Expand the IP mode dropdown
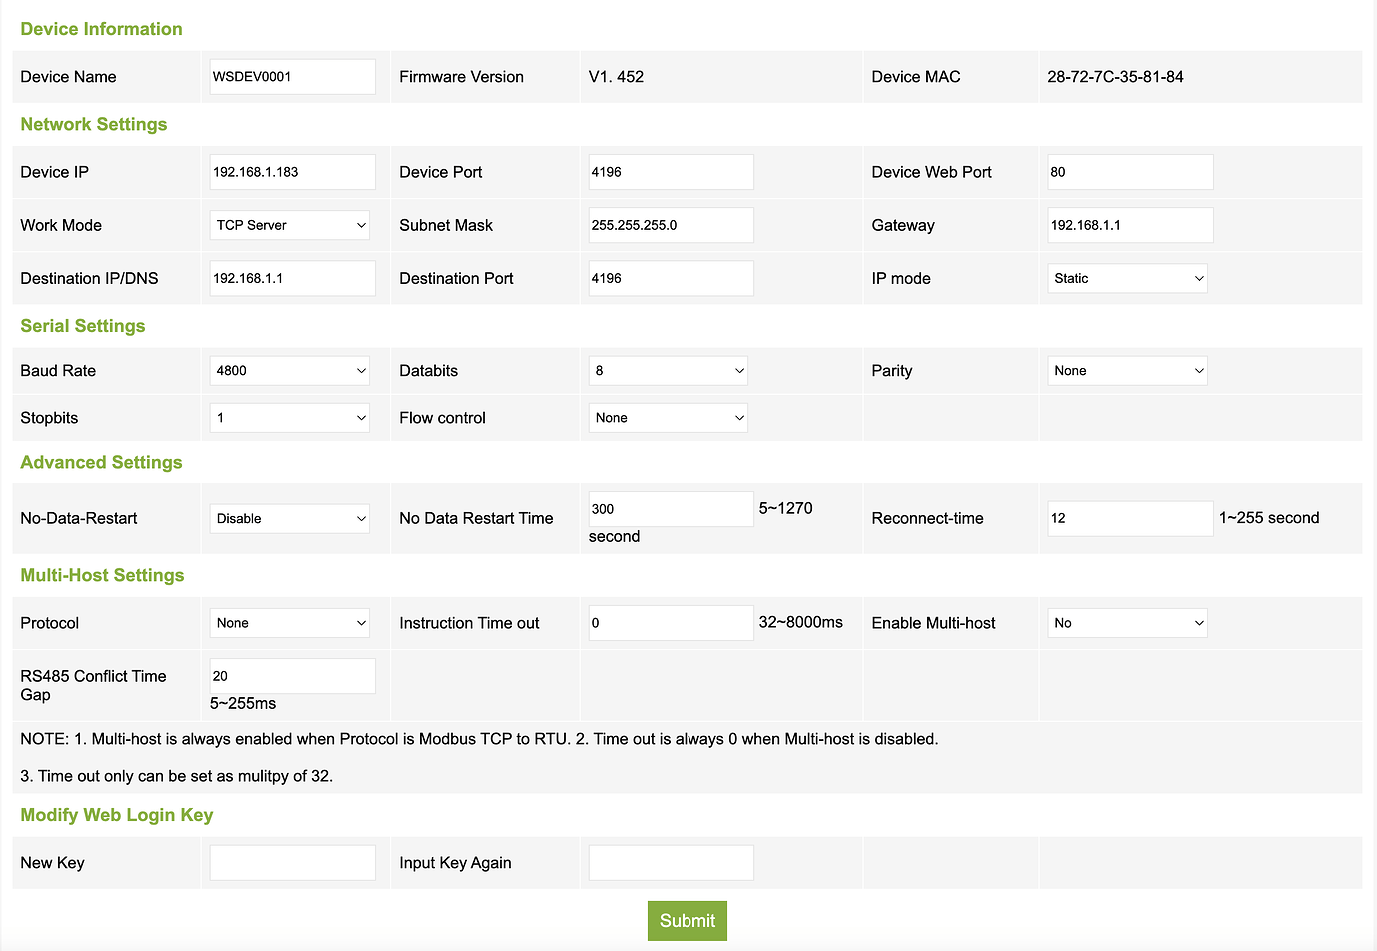Image resolution: width=1377 pixels, height=951 pixels. point(1127,278)
